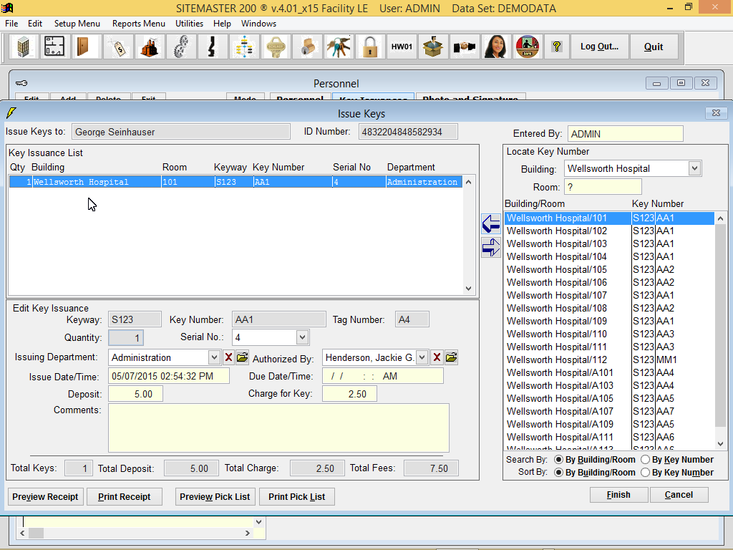Expand the Issuing Department dropdown
The height and width of the screenshot is (550, 733).
pyautogui.click(x=214, y=358)
